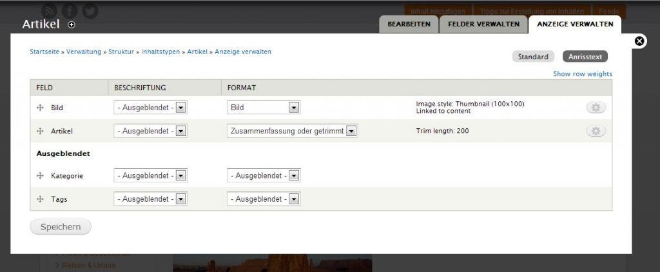Expand Artikel format Zusammenfassung dropdown
660x272 pixels.
(292, 131)
